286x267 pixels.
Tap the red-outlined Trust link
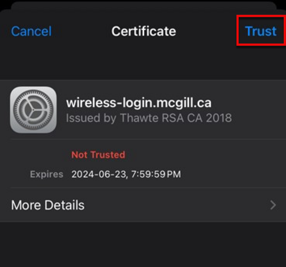(261, 30)
